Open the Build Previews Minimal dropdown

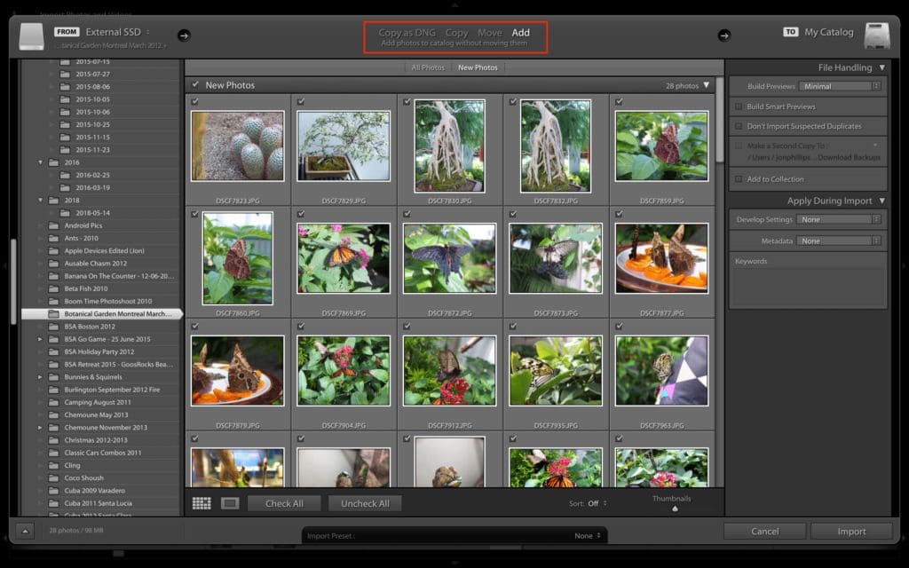[x=840, y=86]
